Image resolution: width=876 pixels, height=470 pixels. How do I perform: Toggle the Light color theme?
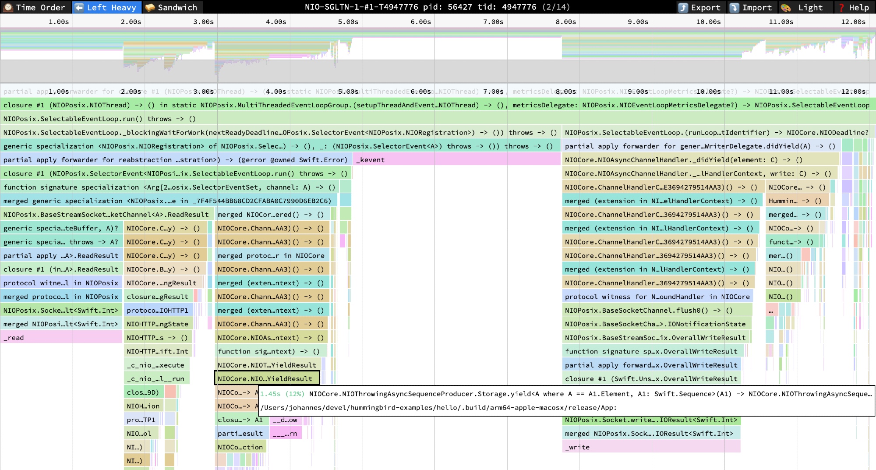[804, 7]
